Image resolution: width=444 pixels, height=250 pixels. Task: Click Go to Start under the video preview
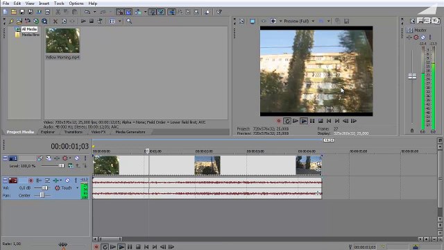click(x=329, y=121)
